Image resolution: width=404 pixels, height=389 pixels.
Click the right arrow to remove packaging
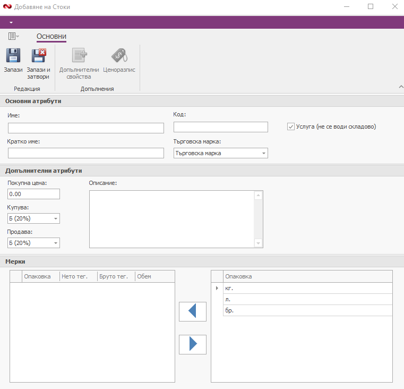coord(192,344)
